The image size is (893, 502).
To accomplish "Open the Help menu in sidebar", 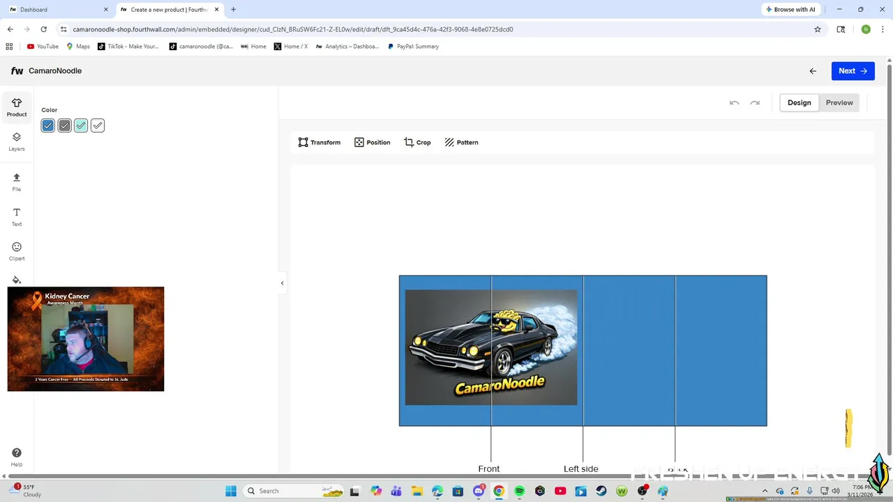I will pyautogui.click(x=17, y=457).
